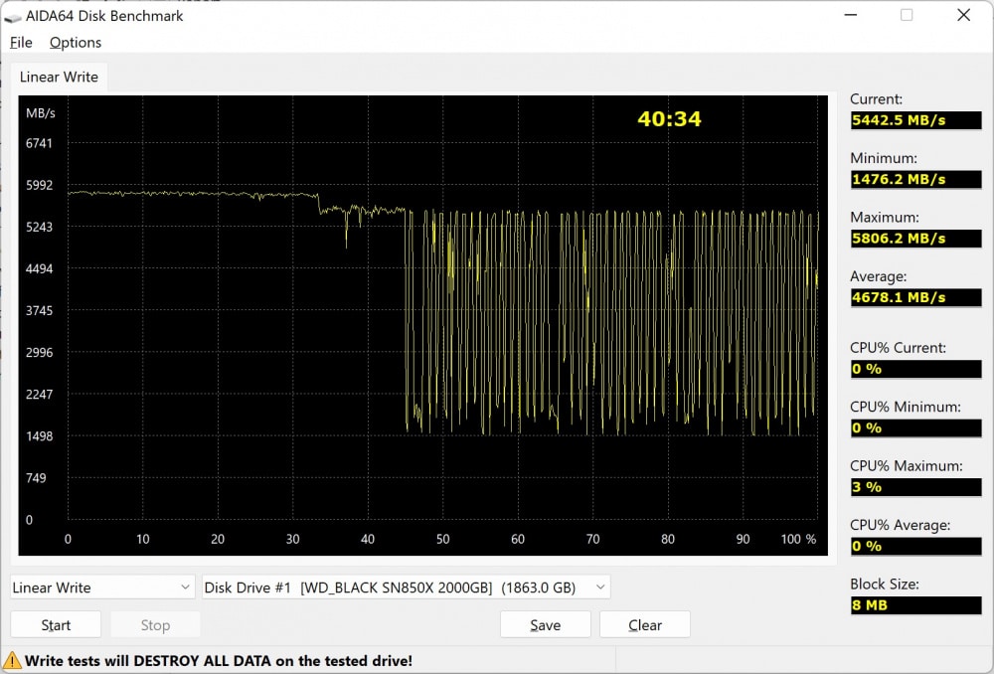Expand the Linear Write test type dropdown
The image size is (994, 674).
coord(102,588)
